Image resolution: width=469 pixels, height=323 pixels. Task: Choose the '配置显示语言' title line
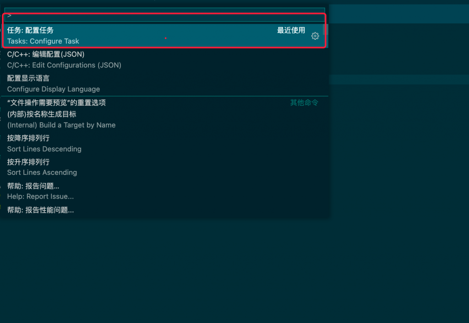click(x=28, y=78)
